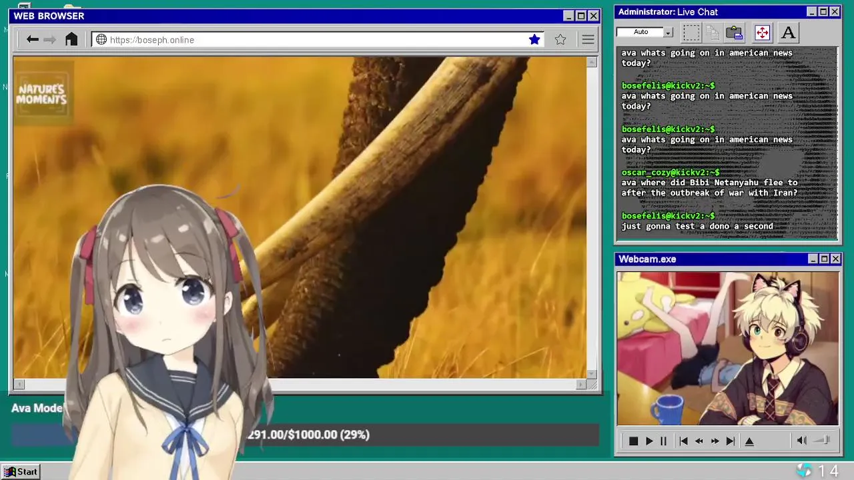Close the Webcam.exe window

(x=835, y=259)
